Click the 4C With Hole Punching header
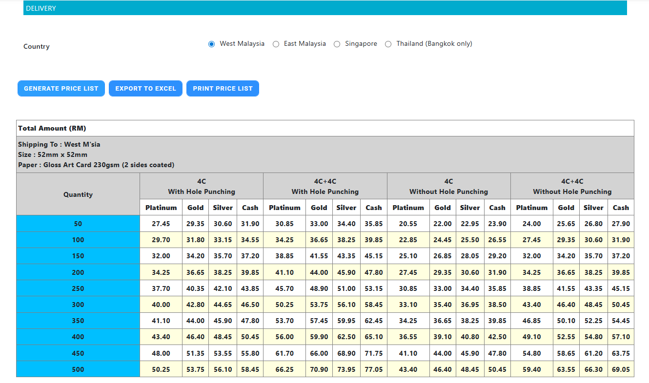The width and height of the screenshot is (649, 383). pyautogui.click(x=202, y=186)
